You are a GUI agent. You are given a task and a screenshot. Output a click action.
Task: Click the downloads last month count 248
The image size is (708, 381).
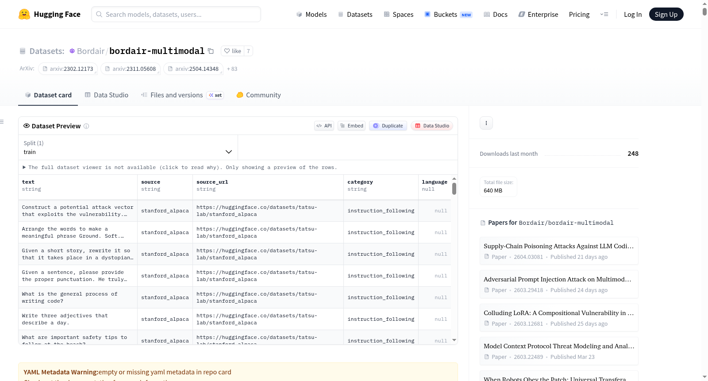(x=633, y=154)
